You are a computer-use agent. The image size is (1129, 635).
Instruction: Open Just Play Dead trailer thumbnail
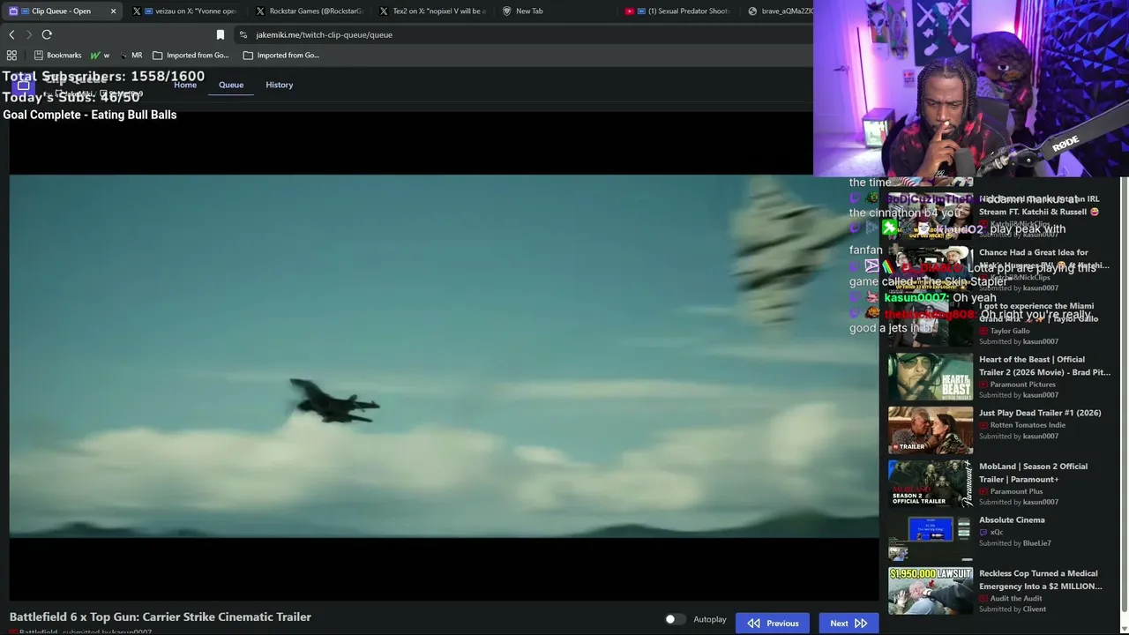931,431
